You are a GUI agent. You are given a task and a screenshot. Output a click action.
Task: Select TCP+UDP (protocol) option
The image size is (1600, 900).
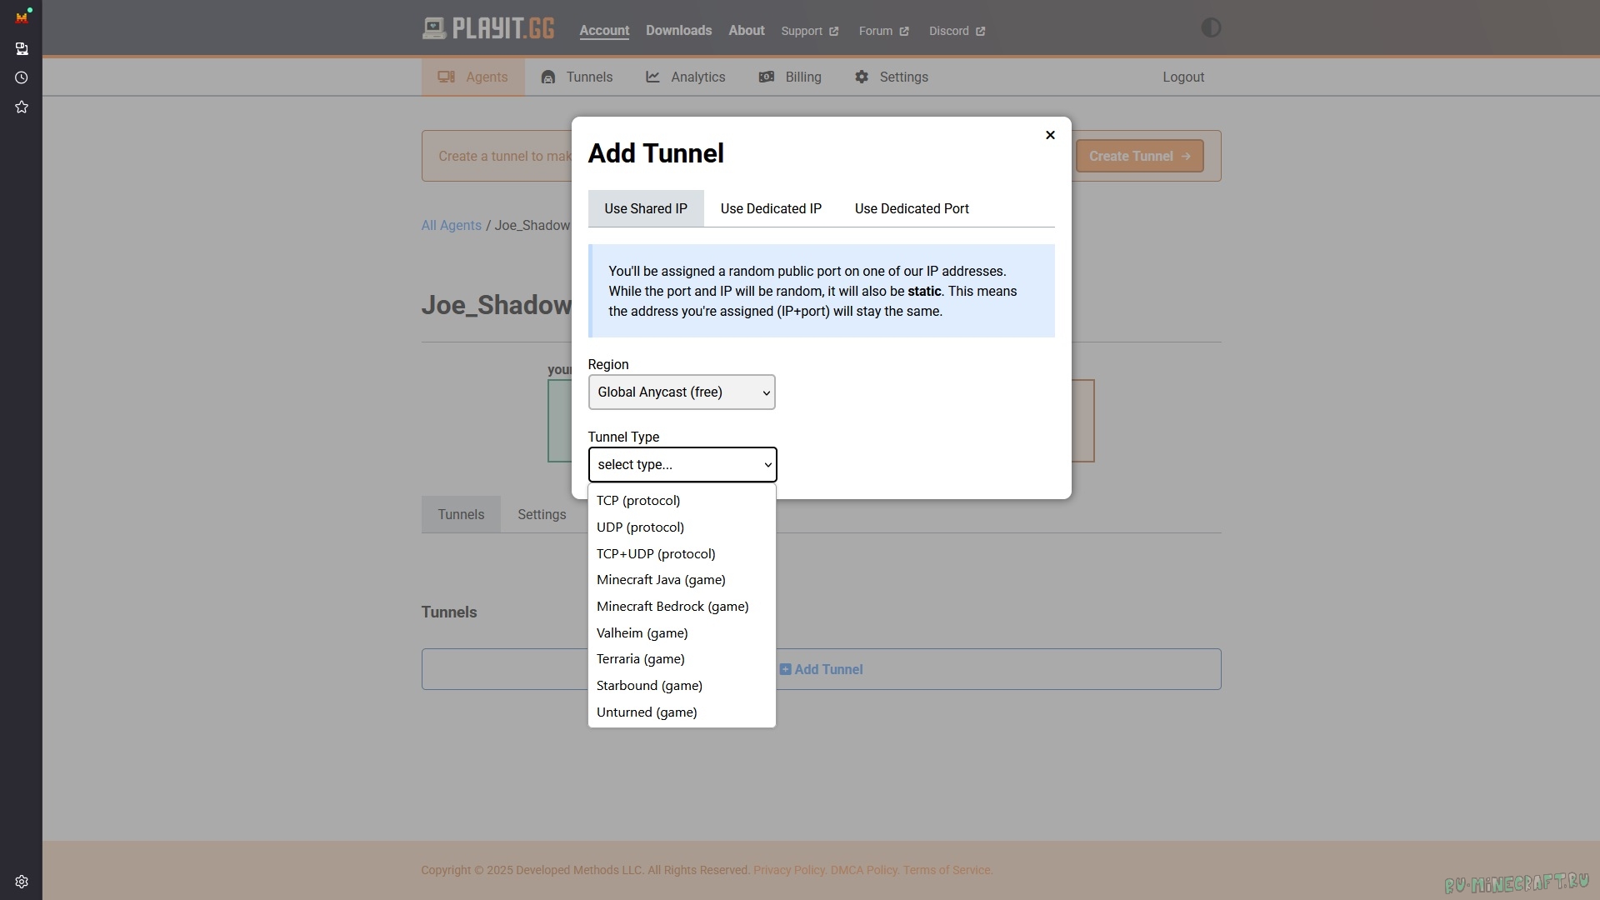pos(656,553)
